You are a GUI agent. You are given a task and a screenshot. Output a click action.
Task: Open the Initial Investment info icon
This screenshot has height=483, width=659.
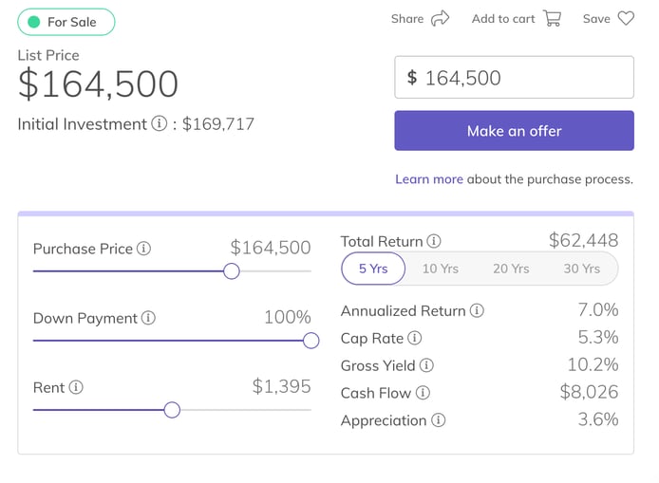coord(160,123)
